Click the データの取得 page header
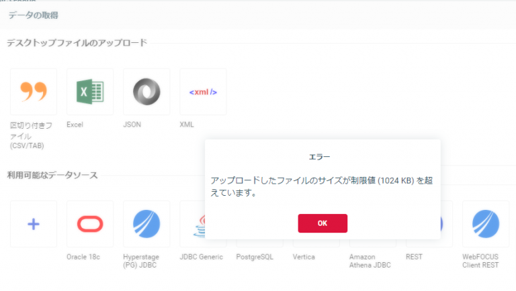The width and height of the screenshot is (516, 291). point(32,15)
